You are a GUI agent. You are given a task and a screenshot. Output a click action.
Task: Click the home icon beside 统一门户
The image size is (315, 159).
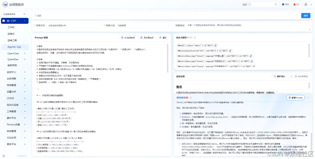tap(3, 21)
